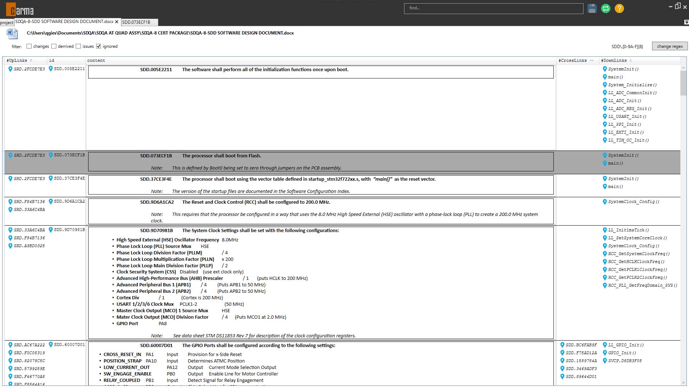Open uplink SRD.F84B7136 in SDD.9D6A1CA2 row

tap(29, 202)
